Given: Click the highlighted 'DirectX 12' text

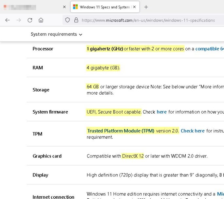Looking at the screenshot, I should pyautogui.click(x=133, y=156).
